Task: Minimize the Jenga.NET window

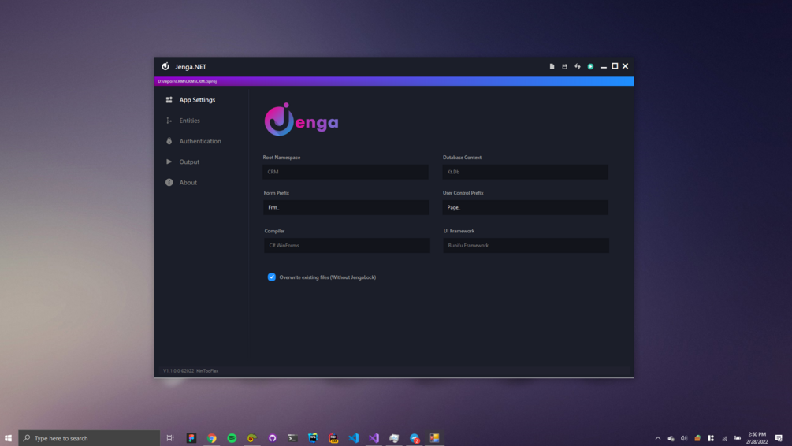Action: click(603, 67)
